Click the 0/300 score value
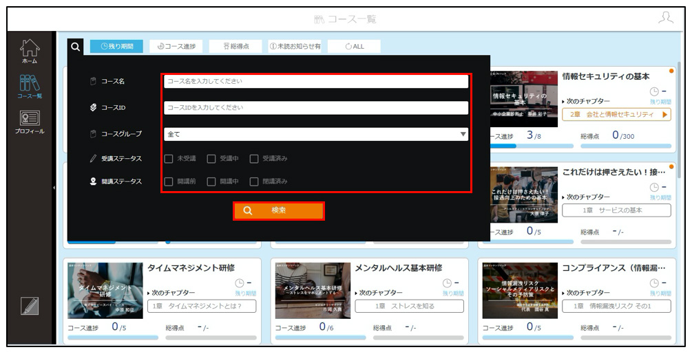Viewport: 692px width, 354px height. (623, 135)
